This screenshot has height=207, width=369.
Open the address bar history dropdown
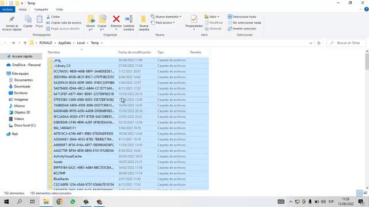pos(311,43)
